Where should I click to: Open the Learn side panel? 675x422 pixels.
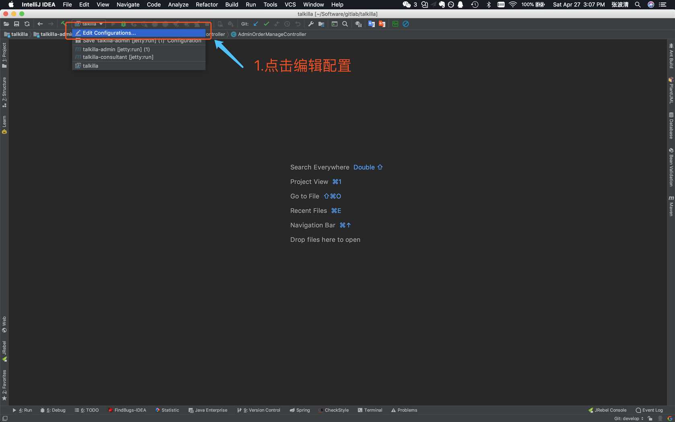[x=4, y=125]
